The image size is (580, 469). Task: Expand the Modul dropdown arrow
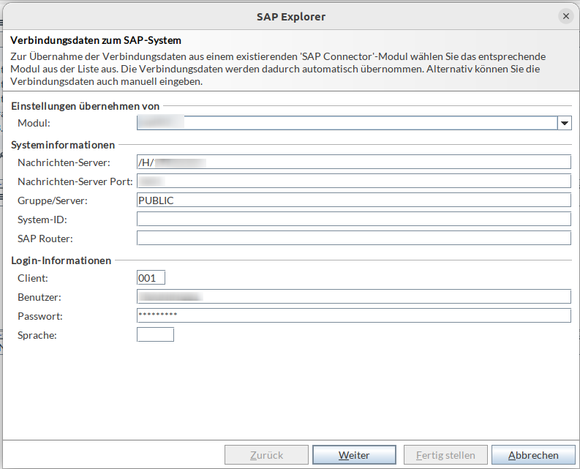click(564, 124)
